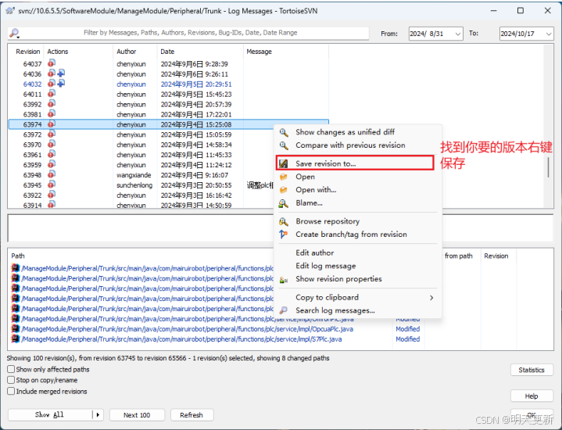This screenshot has width=562, height=430.
Task: Click the Path column header in changed files
Action: click(18, 256)
